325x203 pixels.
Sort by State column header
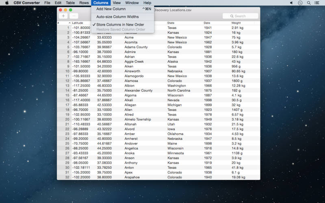tap(171, 23)
